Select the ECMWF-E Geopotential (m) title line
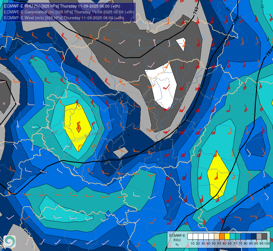 (x=69, y=12)
